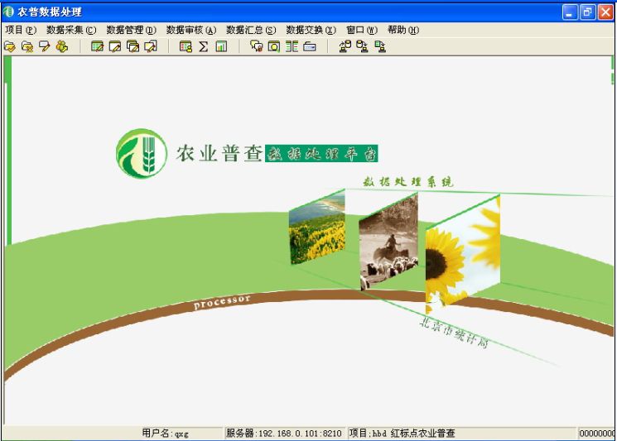This screenshot has width=617, height=441.
Task: Open the 数据交换(X) menu
Action: 311,30
